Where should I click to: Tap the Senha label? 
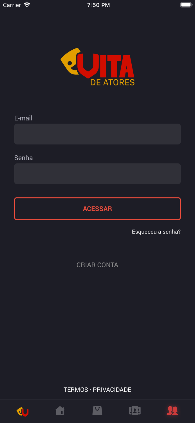(23, 158)
